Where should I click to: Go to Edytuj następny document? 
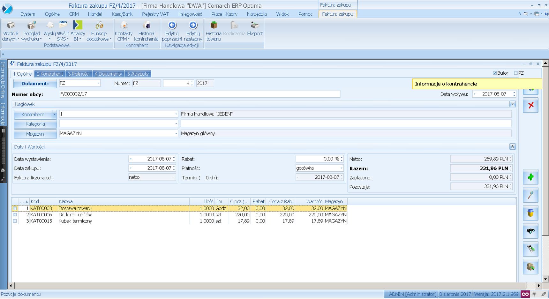pyautogui.click(x=193, y=31)
